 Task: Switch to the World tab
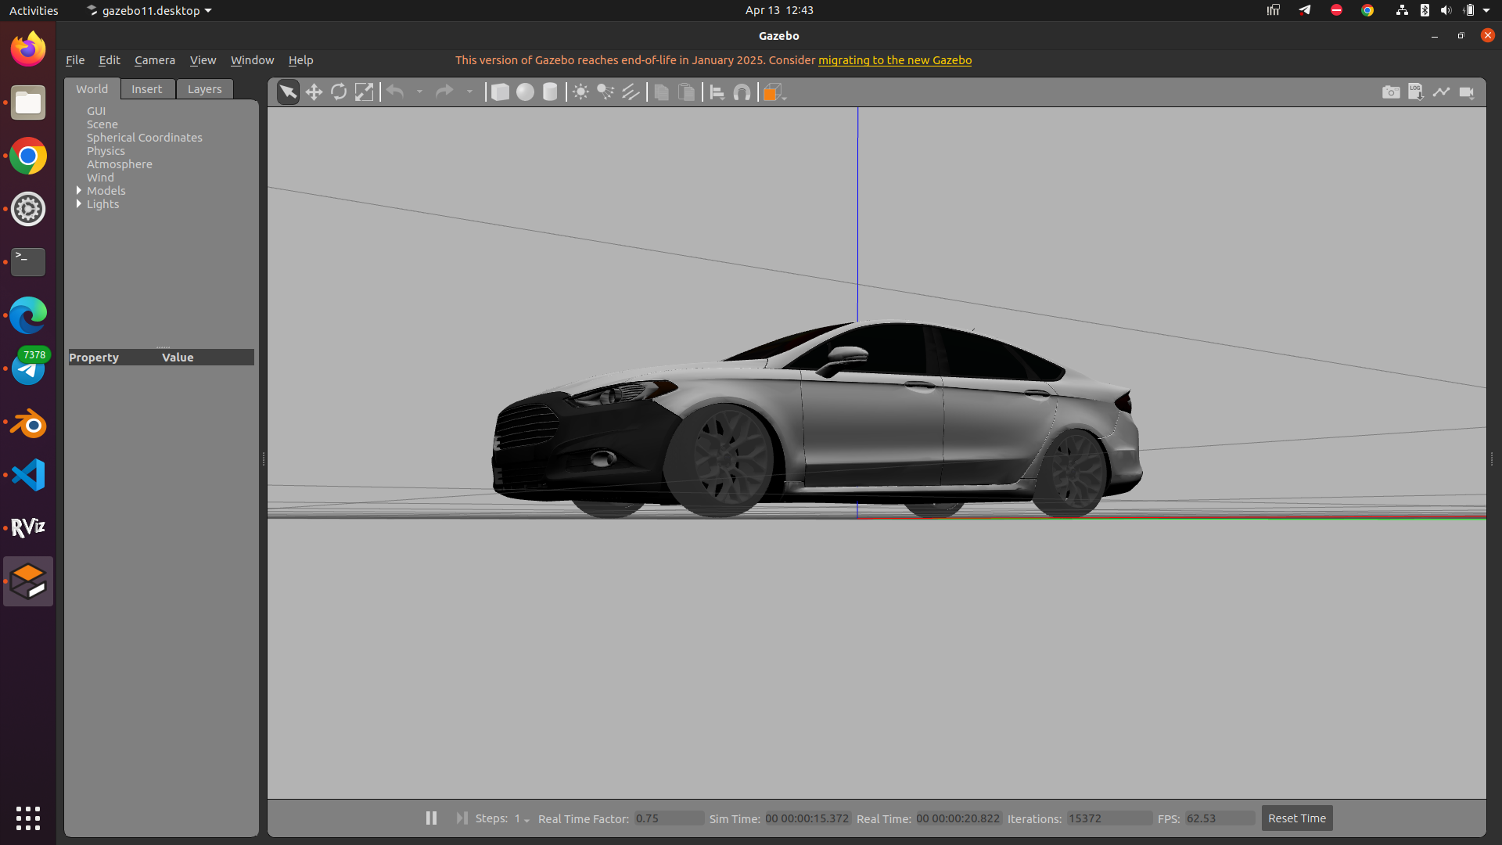(x=92, y=89)
